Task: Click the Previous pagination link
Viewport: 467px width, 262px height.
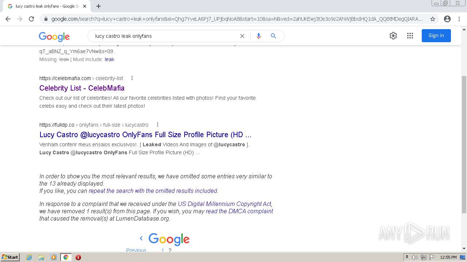Action: 136,250
